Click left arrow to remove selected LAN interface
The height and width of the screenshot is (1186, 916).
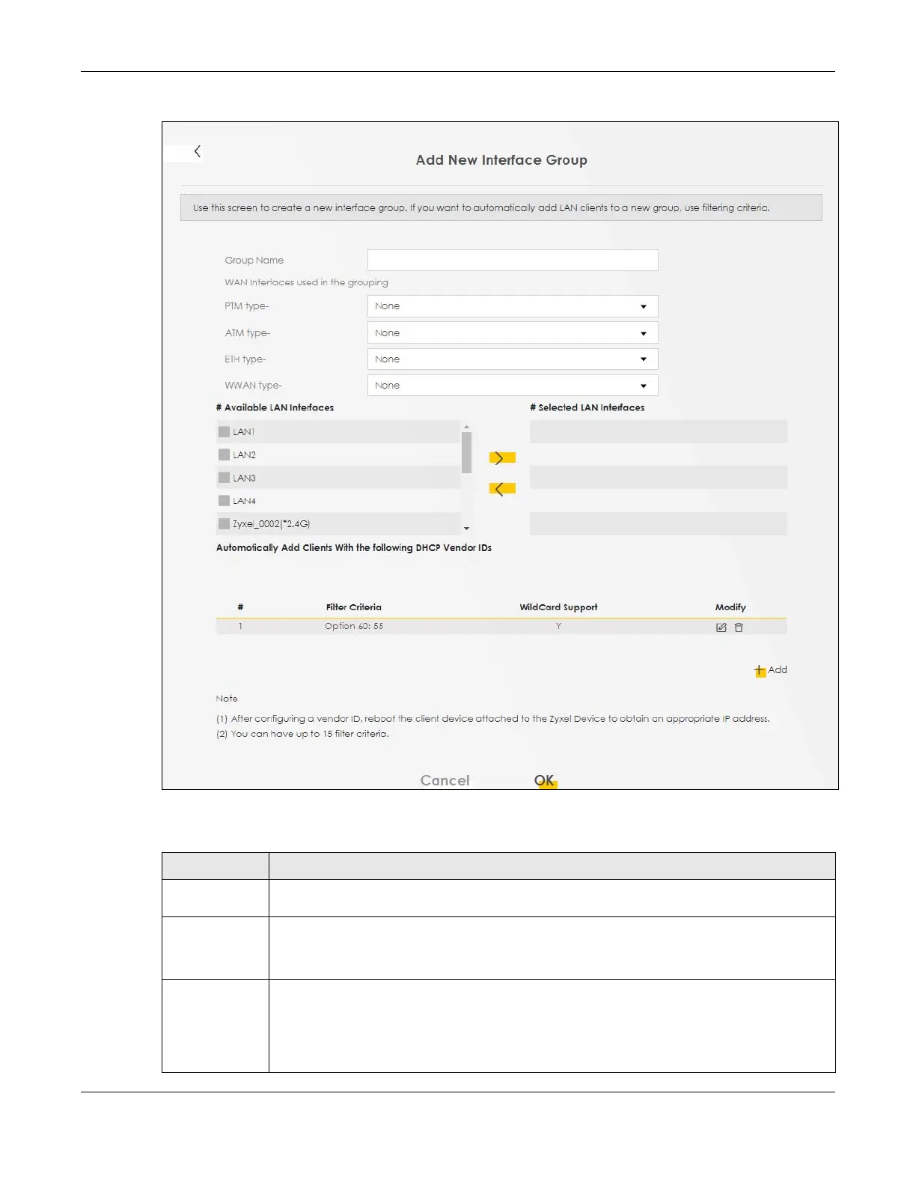[x=501, y=490]
